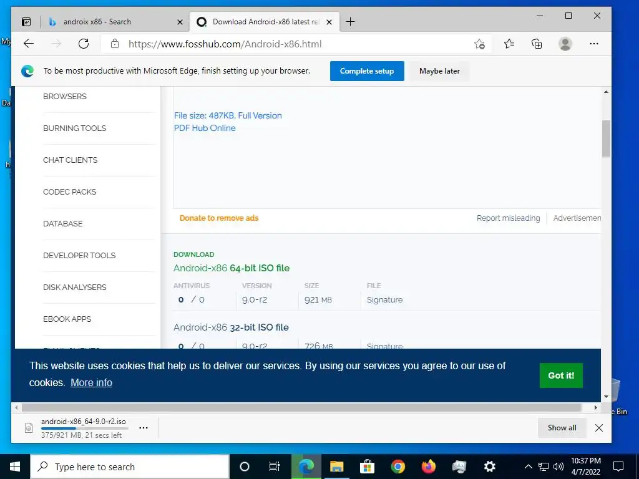This screenshot has width=639, height=479.
Task: Click version 9.0-r2 of 64-bit ISO
Action: (255, 300)
